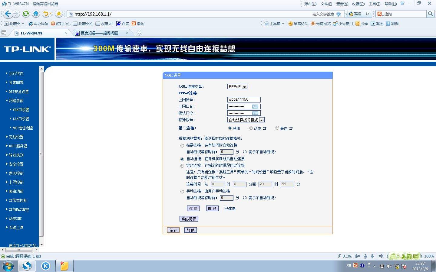Open the 工具(T) menu
Image resolution: width=436 pixels, height=272 pixels.
click(374, 4)
